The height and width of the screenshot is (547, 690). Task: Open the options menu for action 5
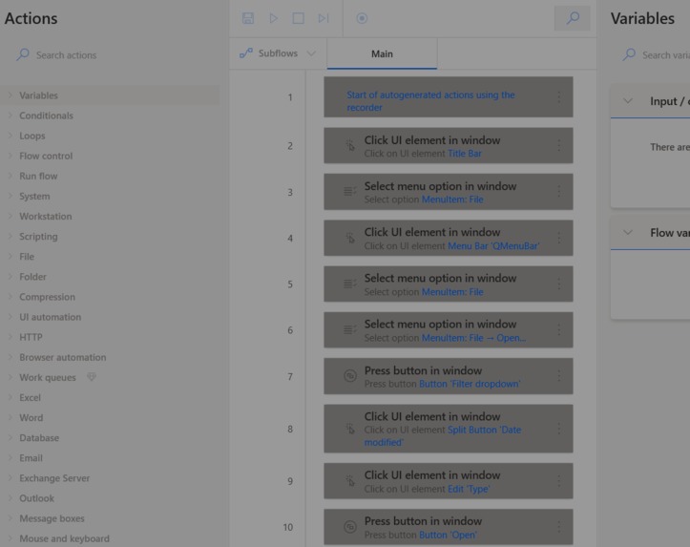pyautogui.click(x=559, y=284)
